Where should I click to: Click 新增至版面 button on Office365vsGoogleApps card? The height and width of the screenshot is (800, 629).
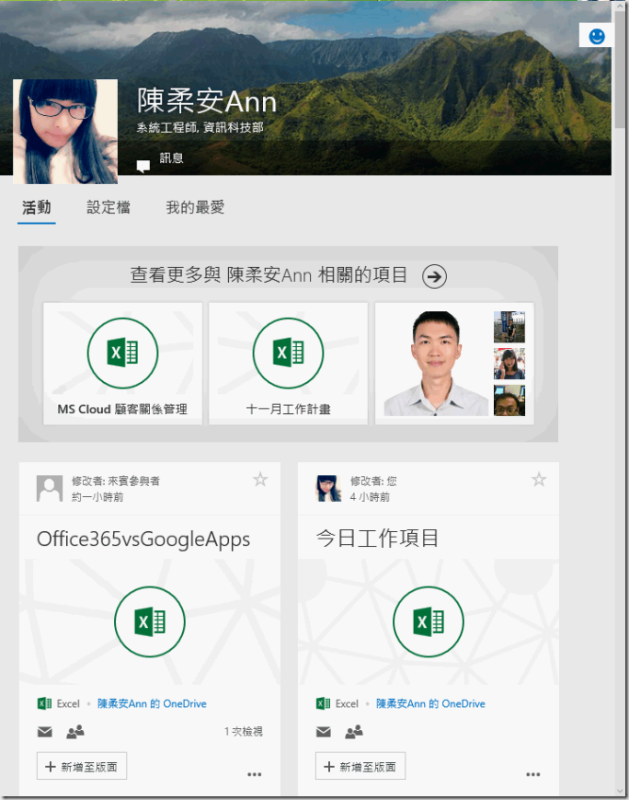82,766
